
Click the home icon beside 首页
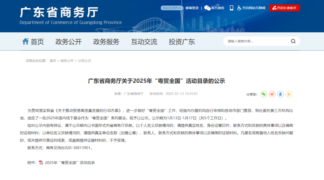click(25, 42)
